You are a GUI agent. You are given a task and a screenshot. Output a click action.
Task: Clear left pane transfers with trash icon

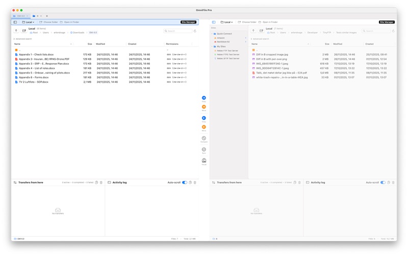pos(101,183)
